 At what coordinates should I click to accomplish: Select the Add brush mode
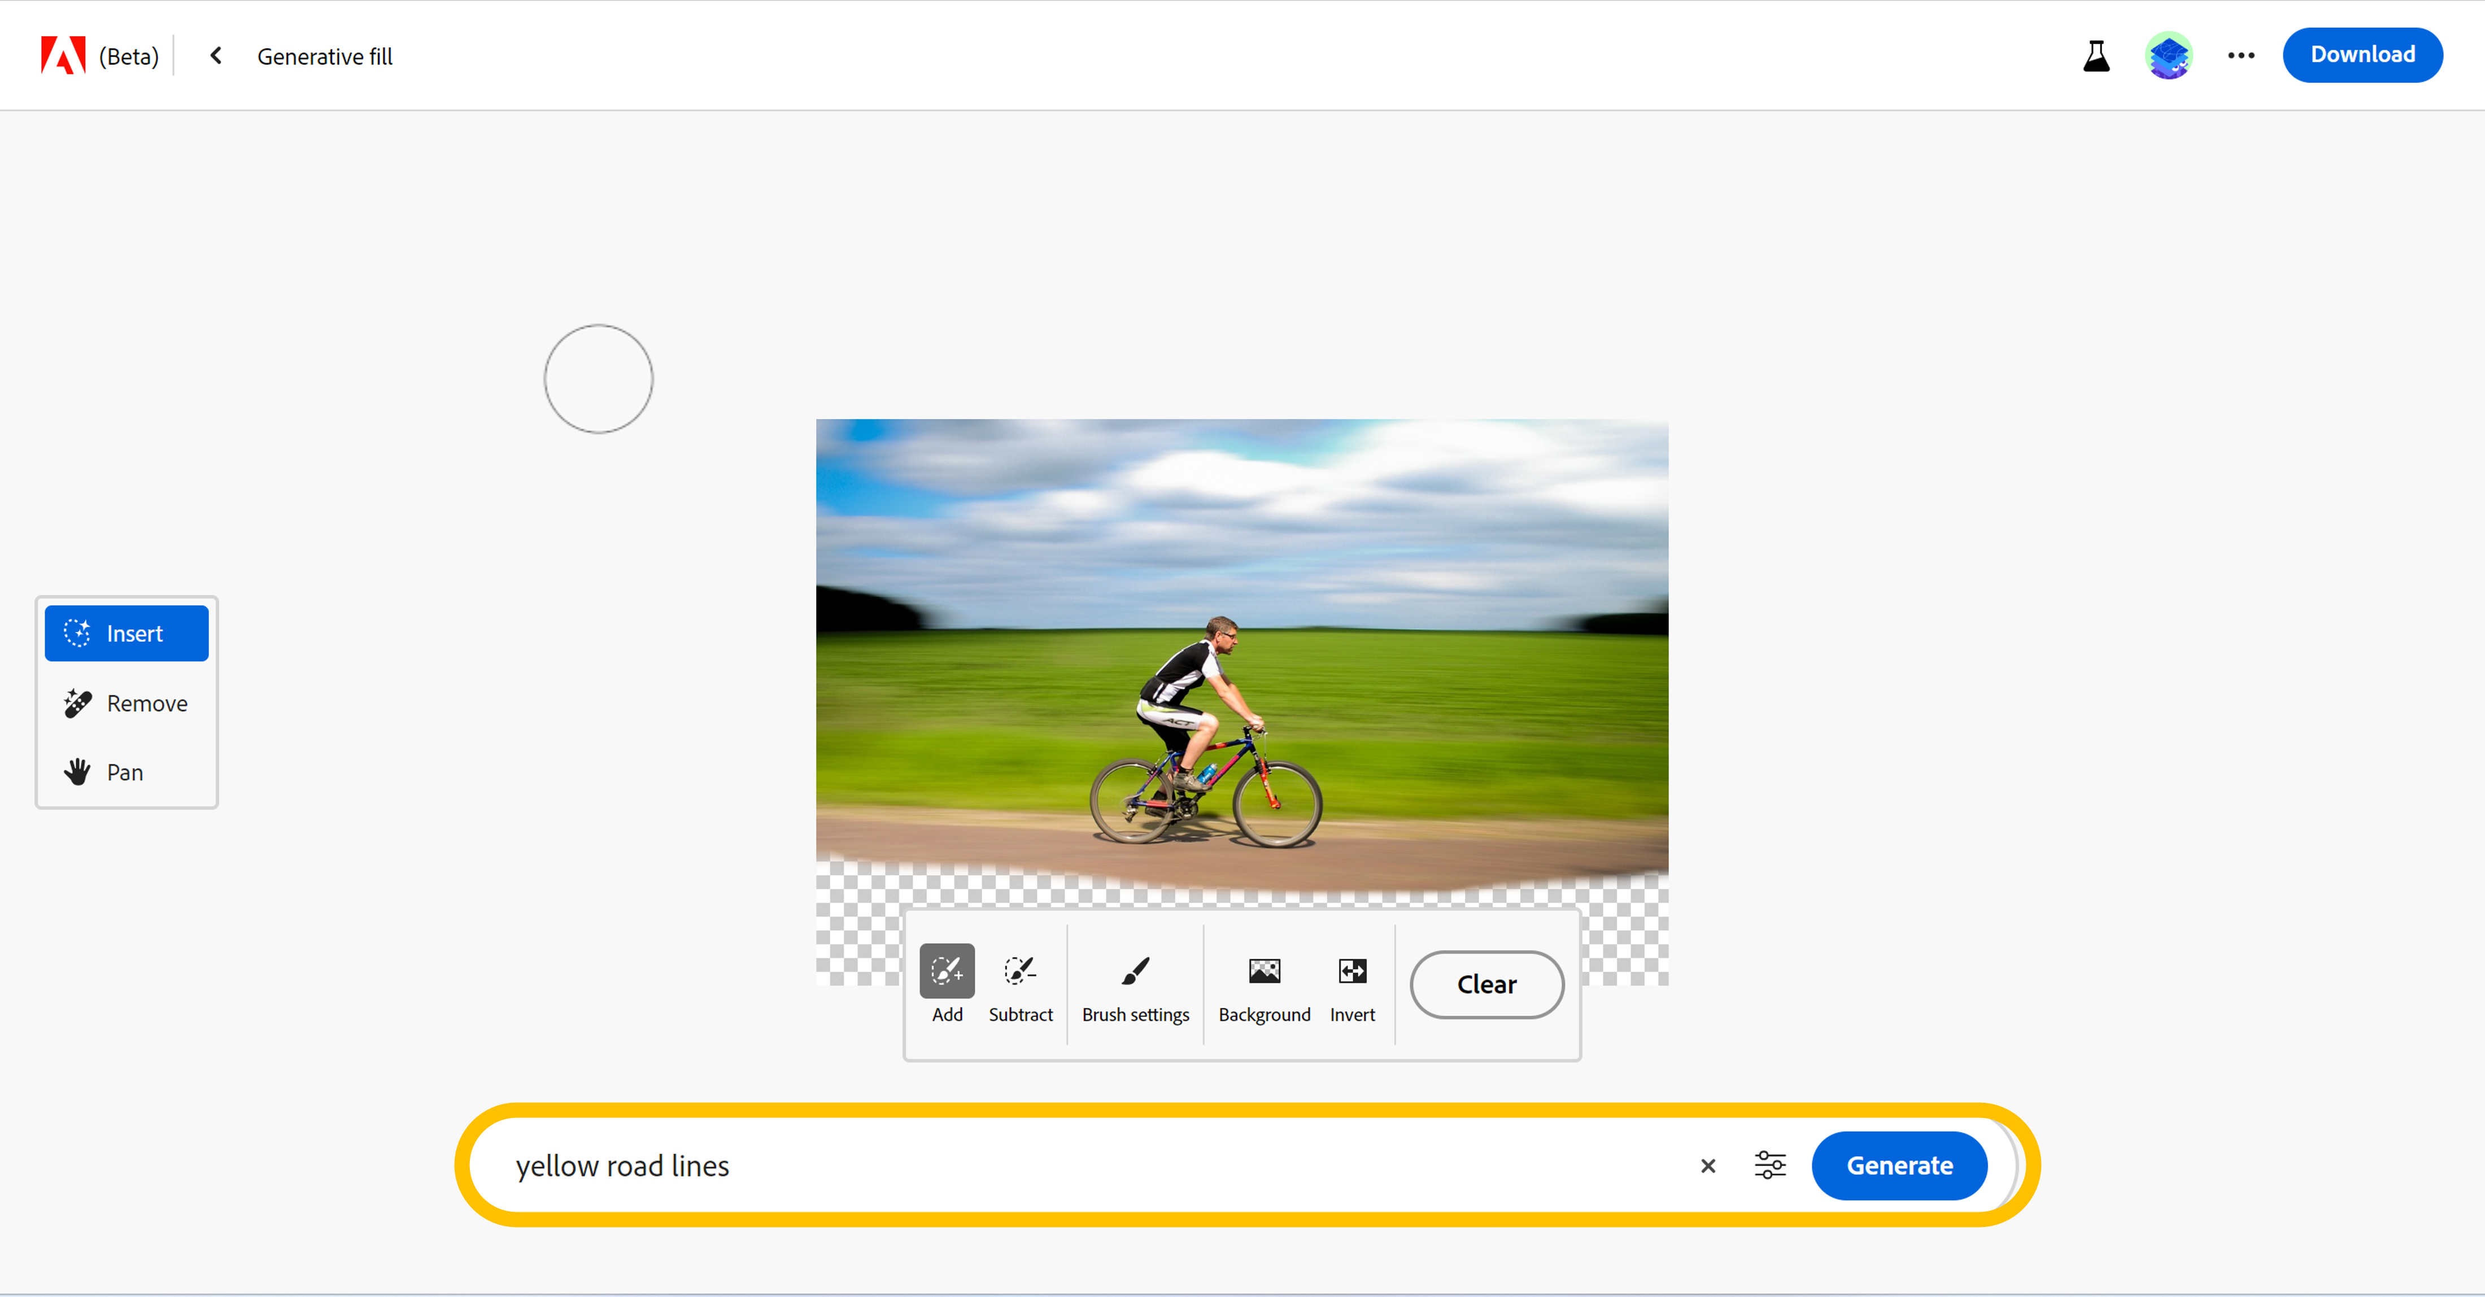(947, 984)
